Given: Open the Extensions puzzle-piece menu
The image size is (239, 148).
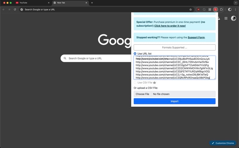Looking at the screenshot, I should click(221, 10).
